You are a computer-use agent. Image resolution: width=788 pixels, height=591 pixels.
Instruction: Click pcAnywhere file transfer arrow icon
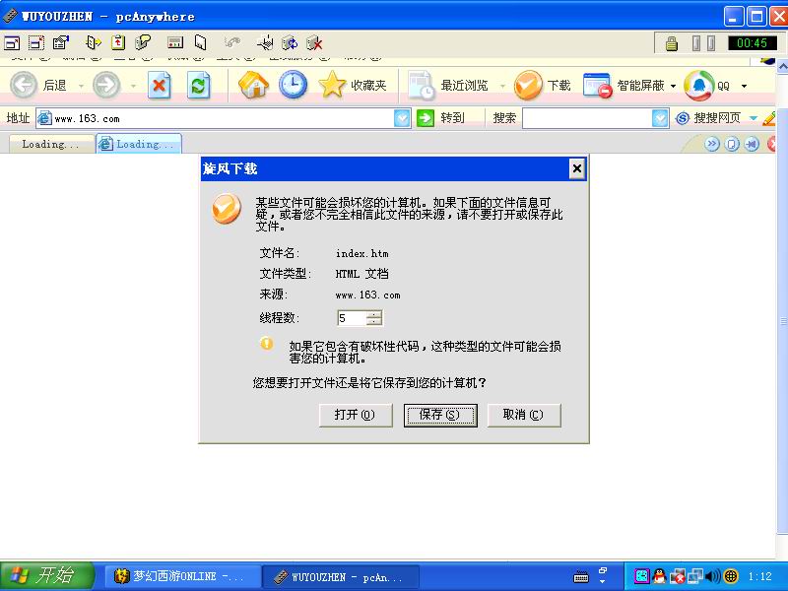tap(94, 43)
